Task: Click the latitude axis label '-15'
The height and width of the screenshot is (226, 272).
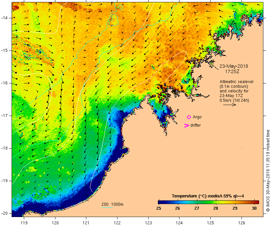Action: 4,51
